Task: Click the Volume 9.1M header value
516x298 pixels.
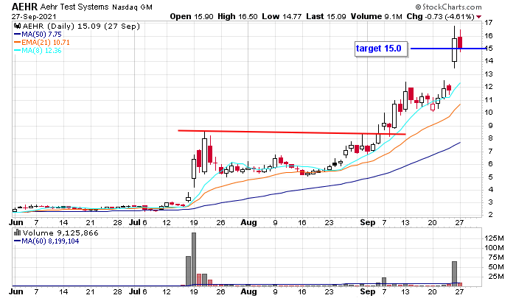Action: [x=377, y=16]
